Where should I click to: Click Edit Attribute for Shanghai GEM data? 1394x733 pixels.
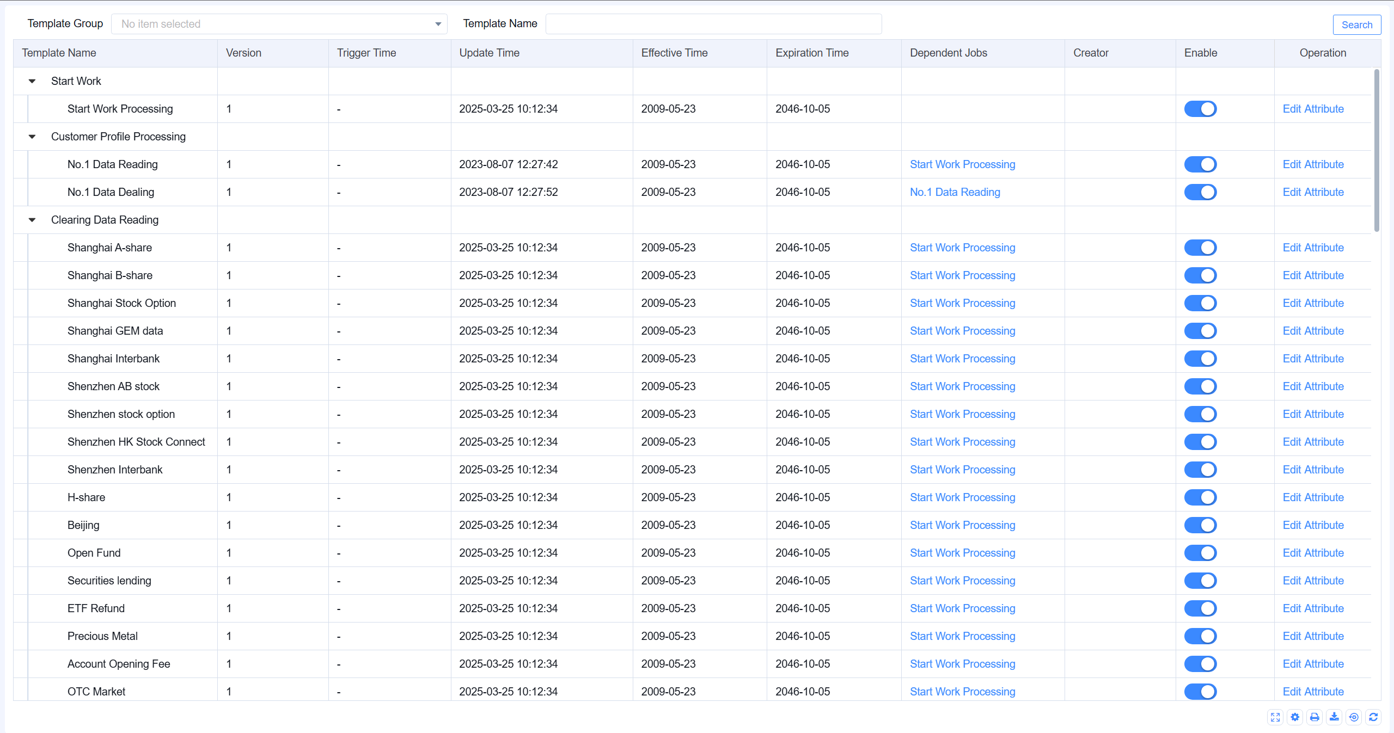(1313, 331)
